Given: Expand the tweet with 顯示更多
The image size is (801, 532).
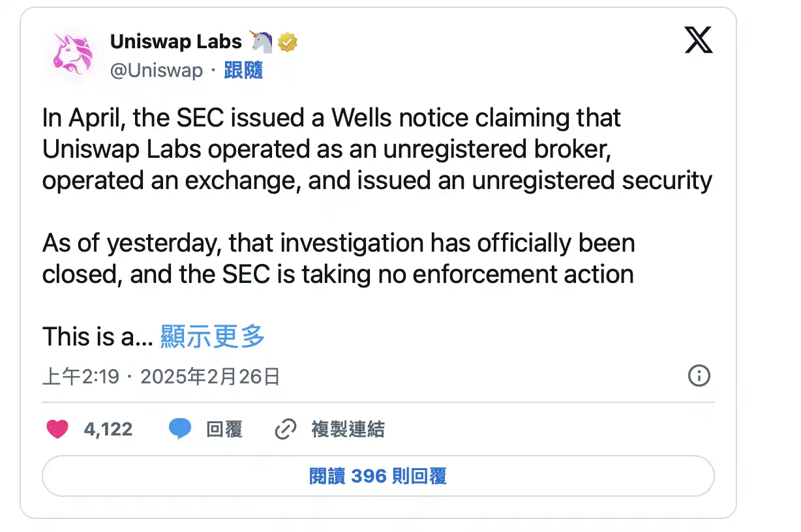Looking at the screenshot, I should [x=213, y=337].
